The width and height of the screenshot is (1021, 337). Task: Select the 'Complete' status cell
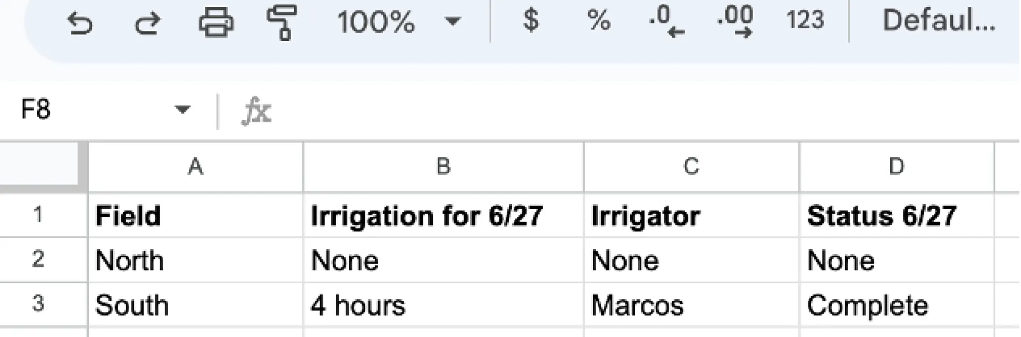coord(896,305)
